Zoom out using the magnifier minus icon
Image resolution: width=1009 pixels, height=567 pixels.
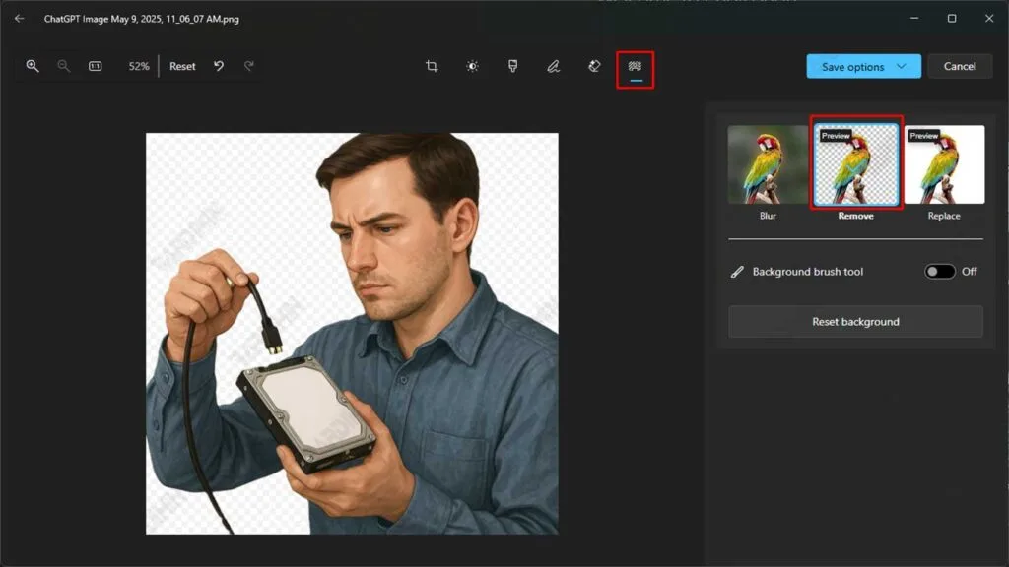point(63,66)
